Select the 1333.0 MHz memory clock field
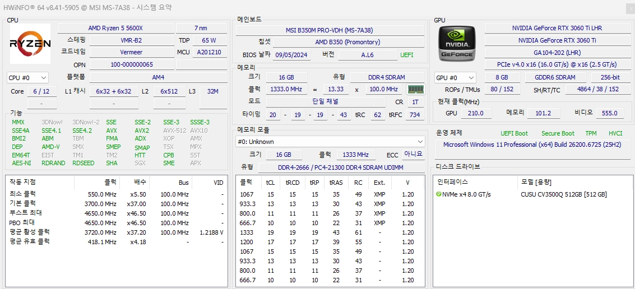This screenshot has height=289, width=635. (286, 90)
